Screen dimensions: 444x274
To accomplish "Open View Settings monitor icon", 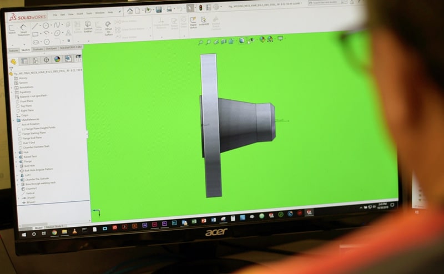I will click(x=280, y=38).
